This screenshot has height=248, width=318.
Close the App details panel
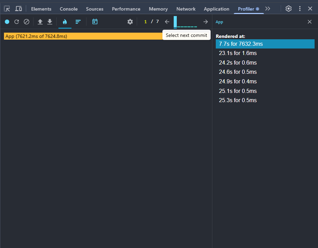(x=309, y=22)
